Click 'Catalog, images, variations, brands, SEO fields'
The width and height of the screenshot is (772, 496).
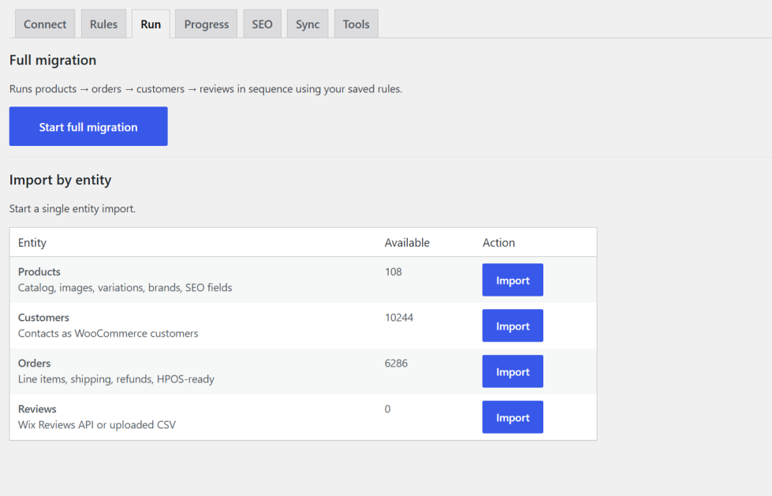tap(125, 288)
